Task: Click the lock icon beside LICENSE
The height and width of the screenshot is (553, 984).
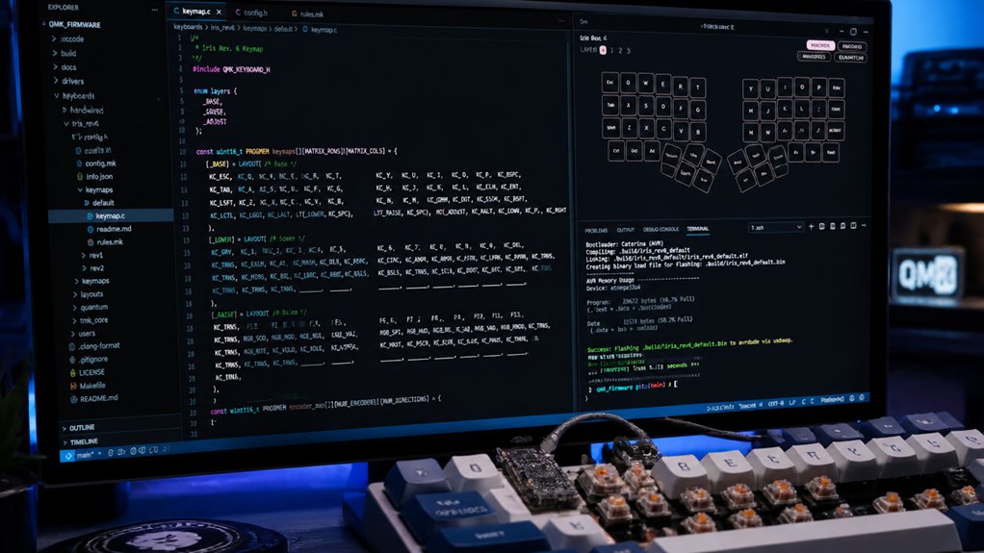Action: click(73, 372)
